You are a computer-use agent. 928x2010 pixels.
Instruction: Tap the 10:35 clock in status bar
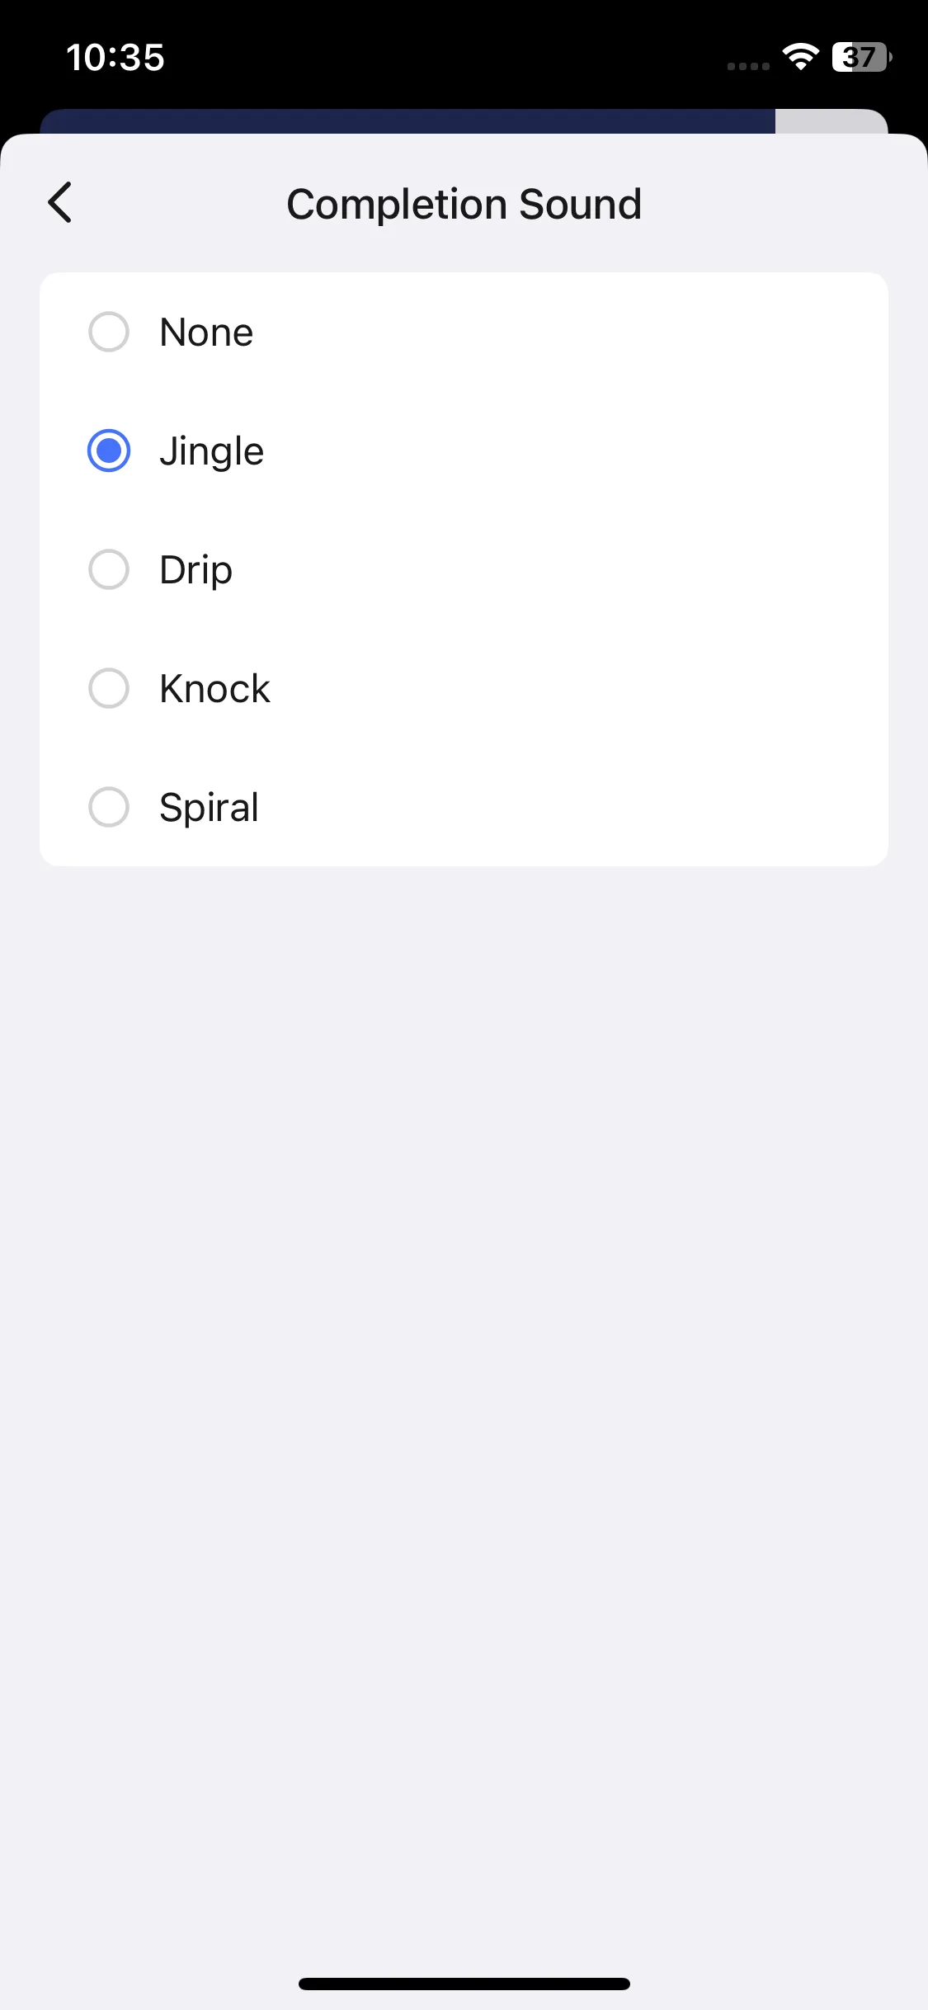click(x=115, y=58)
